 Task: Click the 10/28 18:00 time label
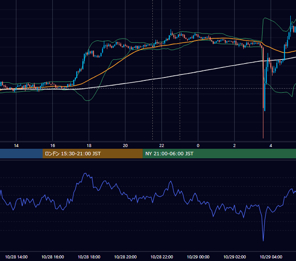(x=89, y=257)
